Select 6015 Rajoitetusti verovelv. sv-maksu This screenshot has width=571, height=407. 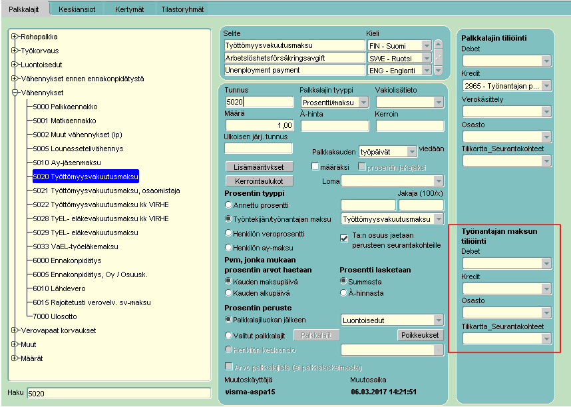92,302
